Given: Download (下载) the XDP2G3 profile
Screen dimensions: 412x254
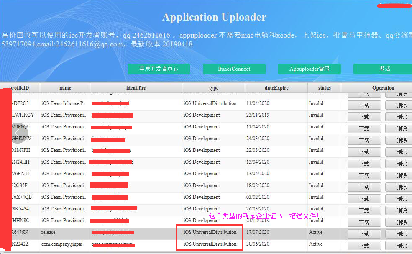Looking at the screenshot, I should coord(364,105).
